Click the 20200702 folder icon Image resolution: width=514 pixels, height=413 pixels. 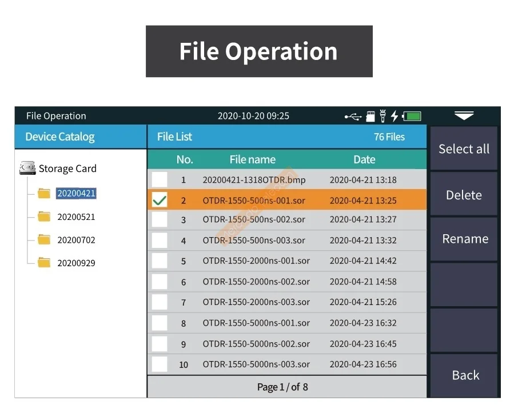tap(44, 239)
